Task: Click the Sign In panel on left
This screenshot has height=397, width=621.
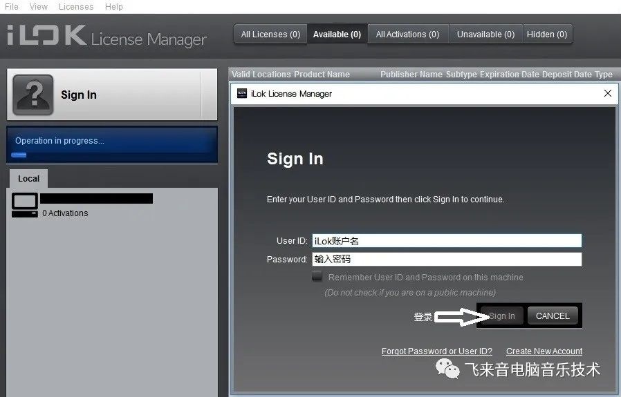Action: 112,95
